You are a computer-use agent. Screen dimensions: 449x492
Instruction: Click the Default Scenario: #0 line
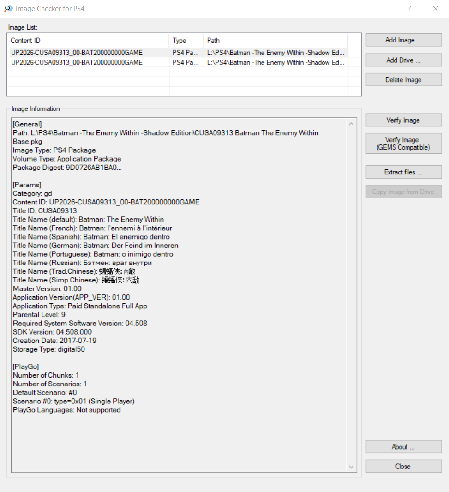(x=45, y=392)
